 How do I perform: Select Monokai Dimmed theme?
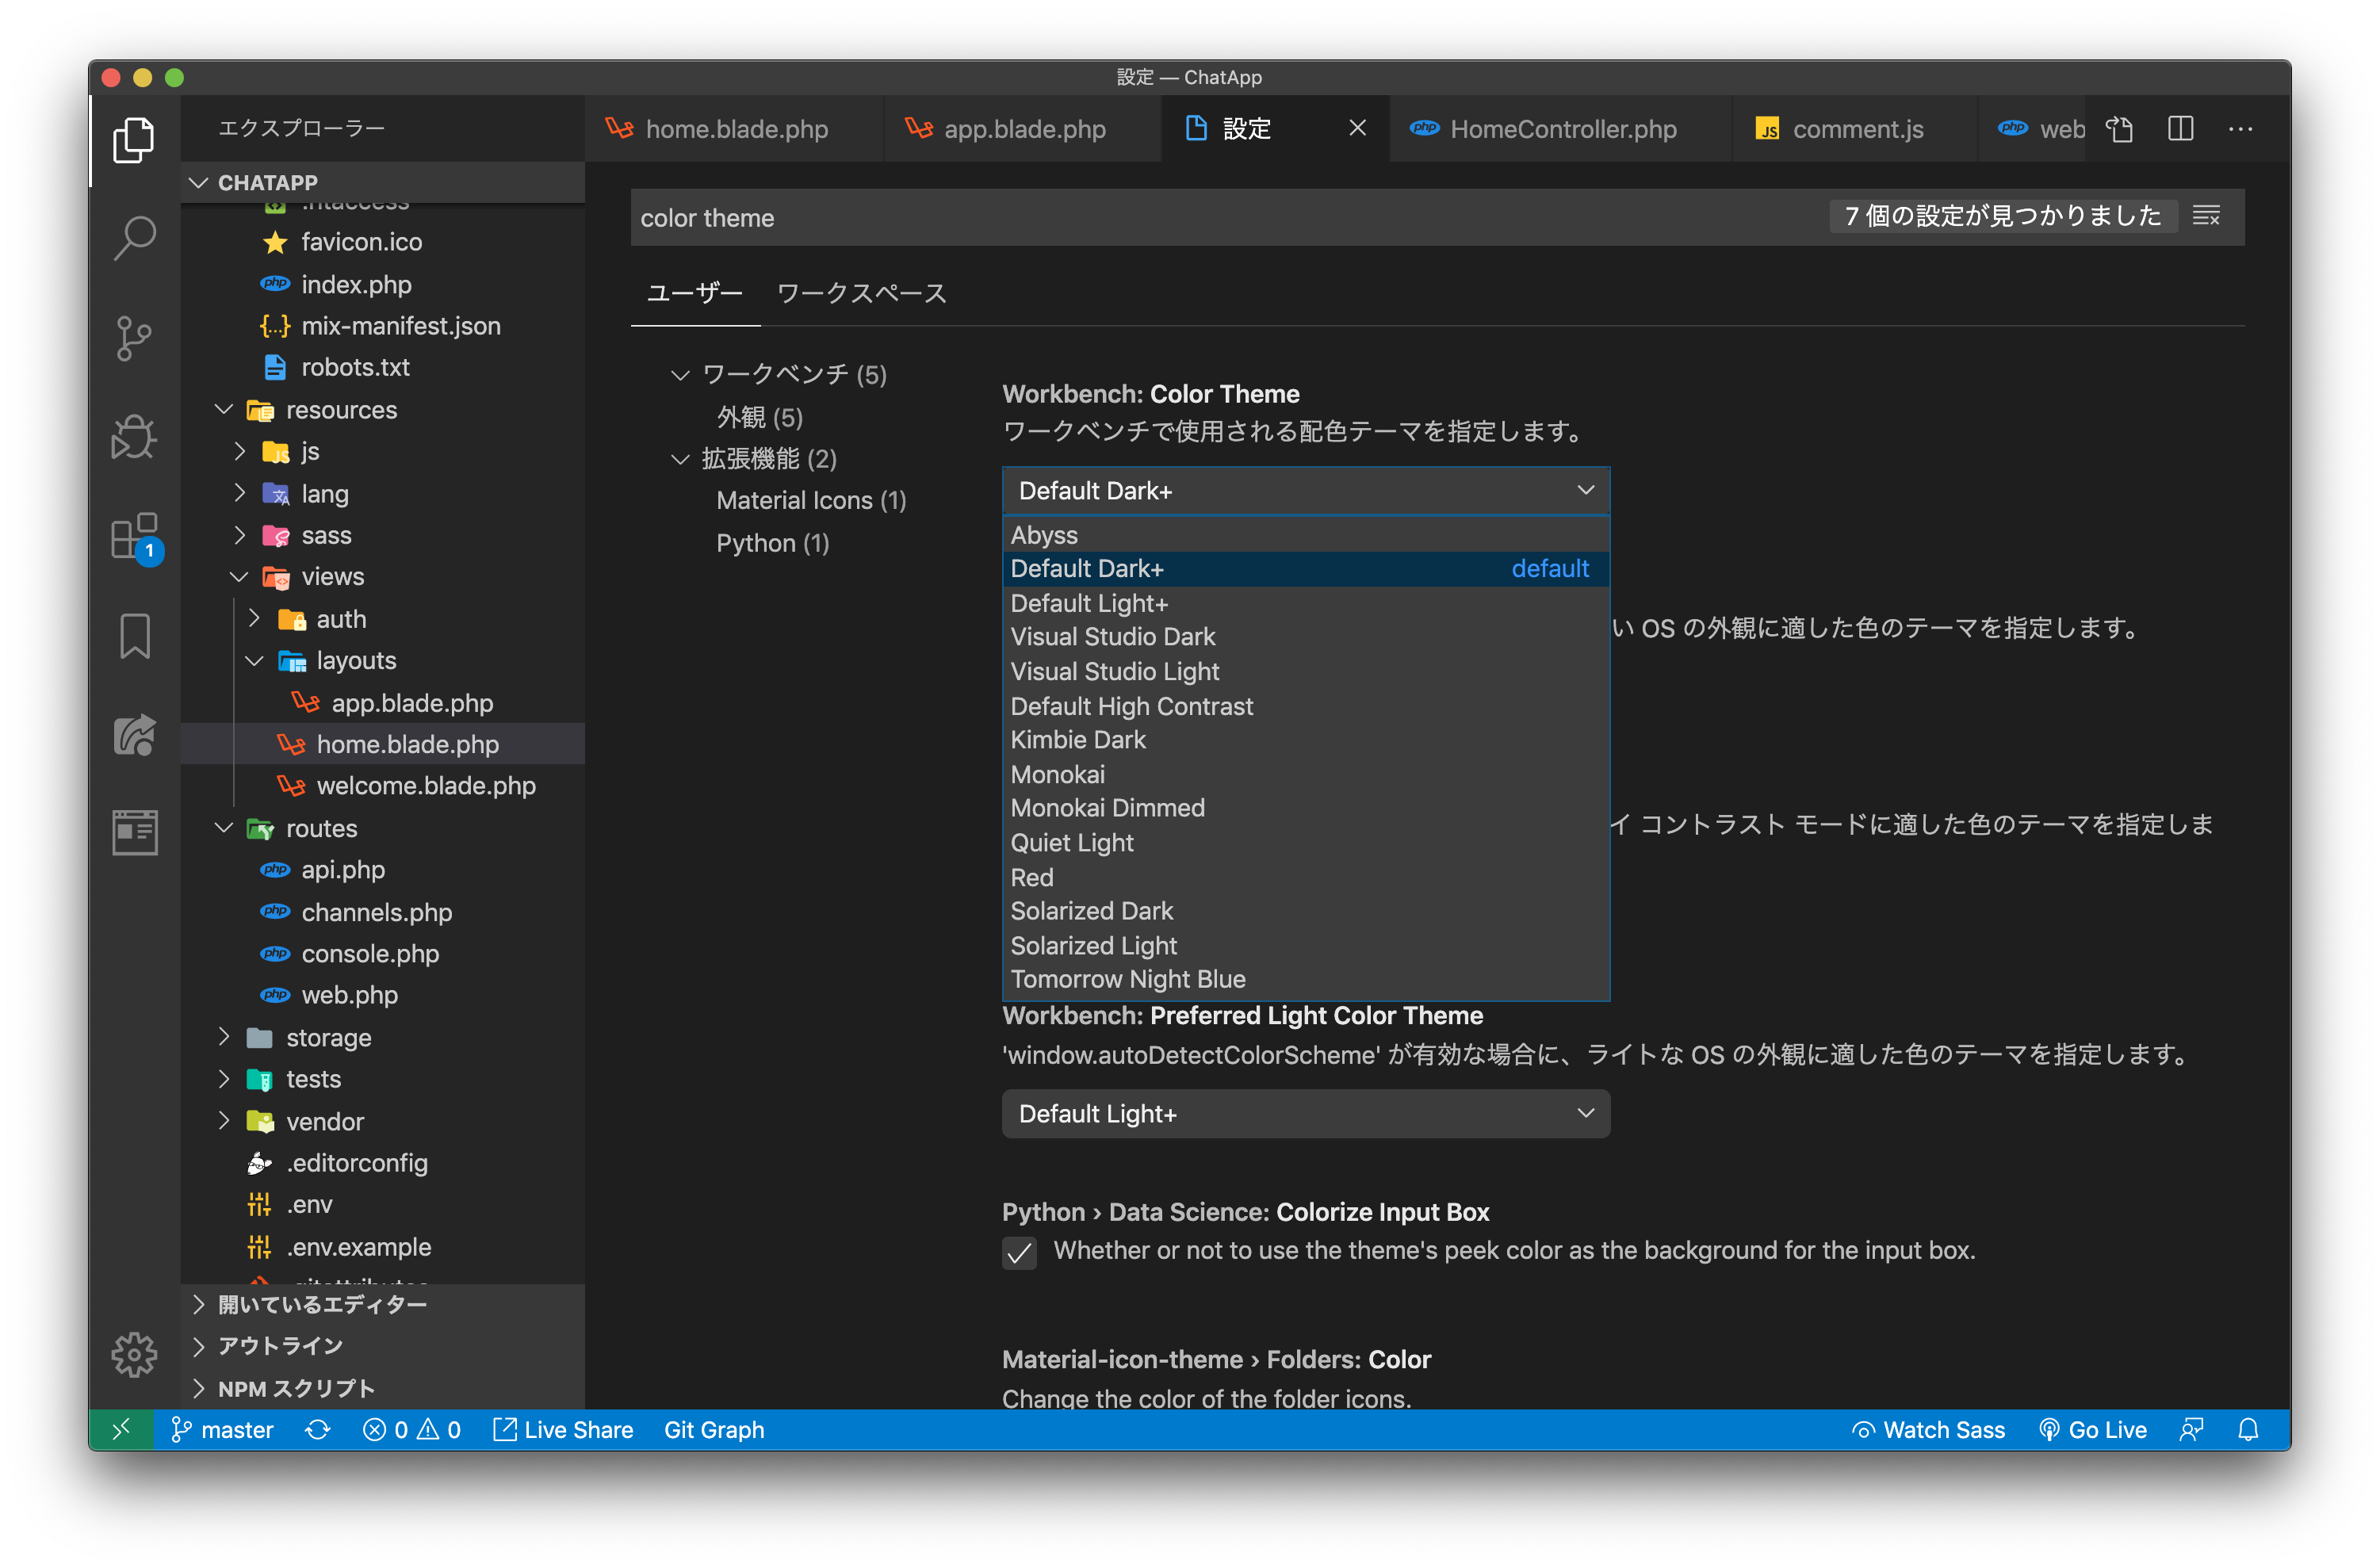click(x=1305, y=808)
